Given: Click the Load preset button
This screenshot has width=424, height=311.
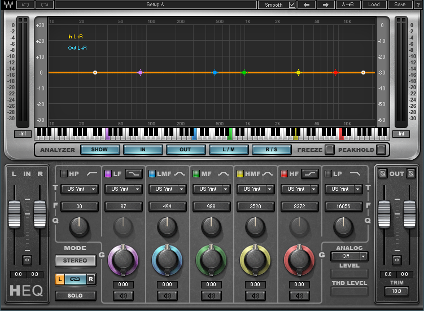Looking at the screenshot, I should 374,5.
